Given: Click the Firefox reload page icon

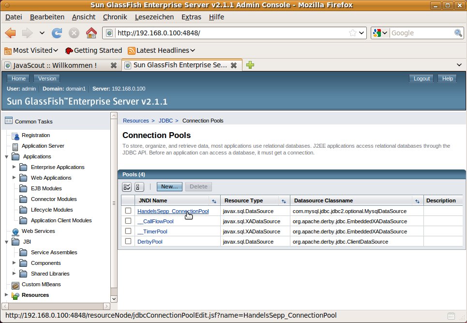Looking at the screenshot, I should pyautogui.click(x=57, y=33).
